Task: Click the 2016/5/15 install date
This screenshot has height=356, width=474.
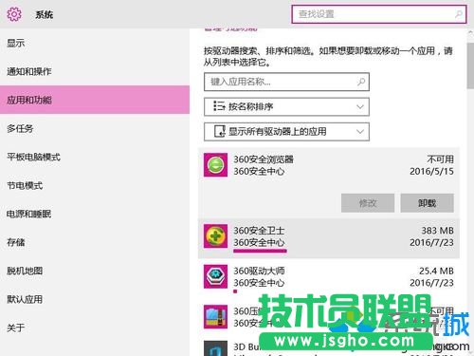Action: coord(431,171)
